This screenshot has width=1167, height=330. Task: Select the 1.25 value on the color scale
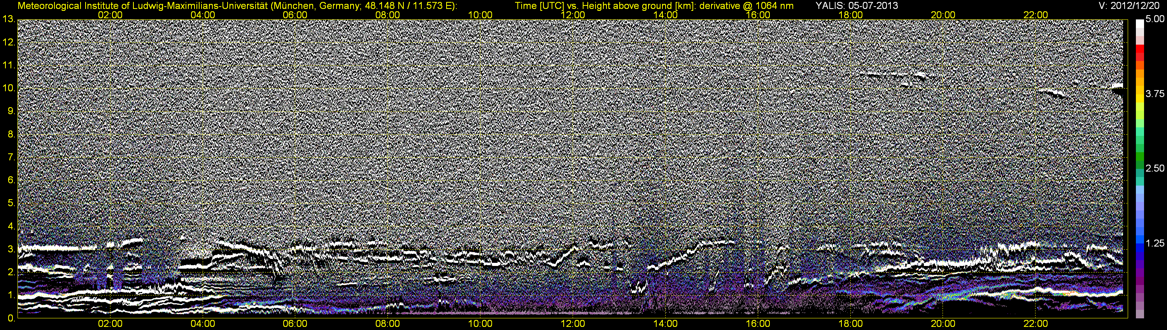coord(1155,243)
